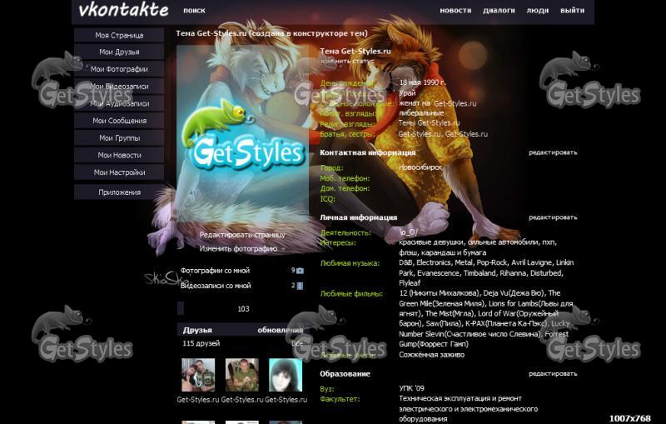The width and height of the screenshot is (666, 424).
Task: Click редактировать next to Контактная информация
Action: pos(552,152)
